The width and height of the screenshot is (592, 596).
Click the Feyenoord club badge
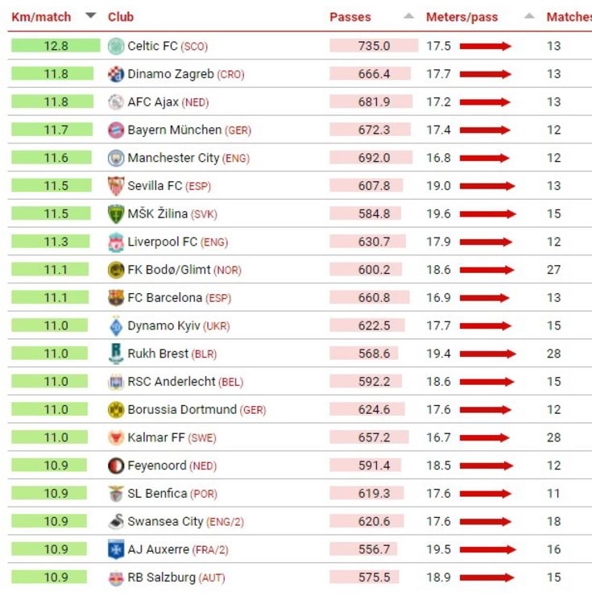point(116,466)
